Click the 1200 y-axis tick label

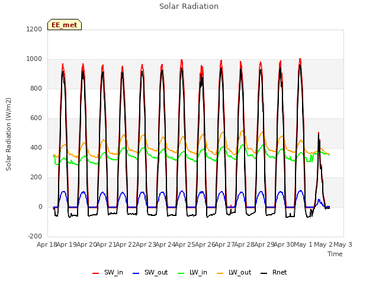click(x=34, y=29)
